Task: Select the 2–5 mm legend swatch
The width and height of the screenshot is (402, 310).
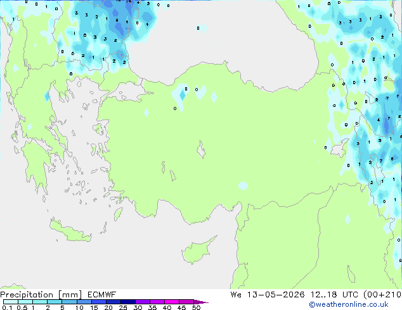Action: coord(55,302)
